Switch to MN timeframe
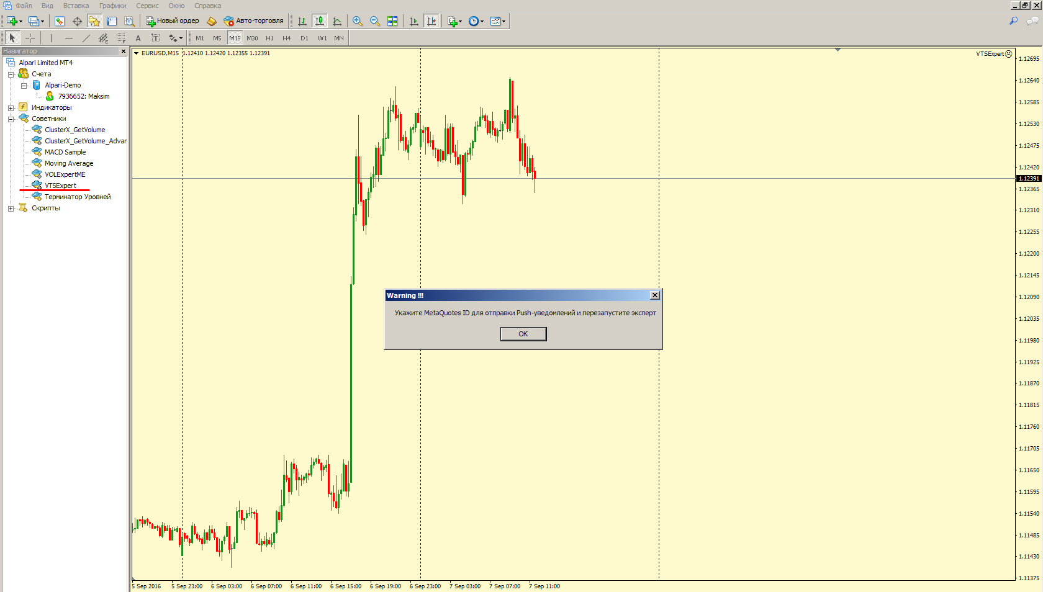This screenshot has height=592, width=1043. pyautogui.click(x=339, y=38)
